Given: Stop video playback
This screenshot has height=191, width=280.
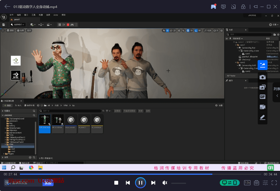Looking at the screenshot, I should [x=116, y=183].
